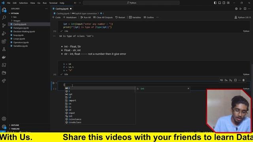Click the Explorer more actions ellipsis
Viewport: 253px width, 142px height.
(x=47, y=9)
